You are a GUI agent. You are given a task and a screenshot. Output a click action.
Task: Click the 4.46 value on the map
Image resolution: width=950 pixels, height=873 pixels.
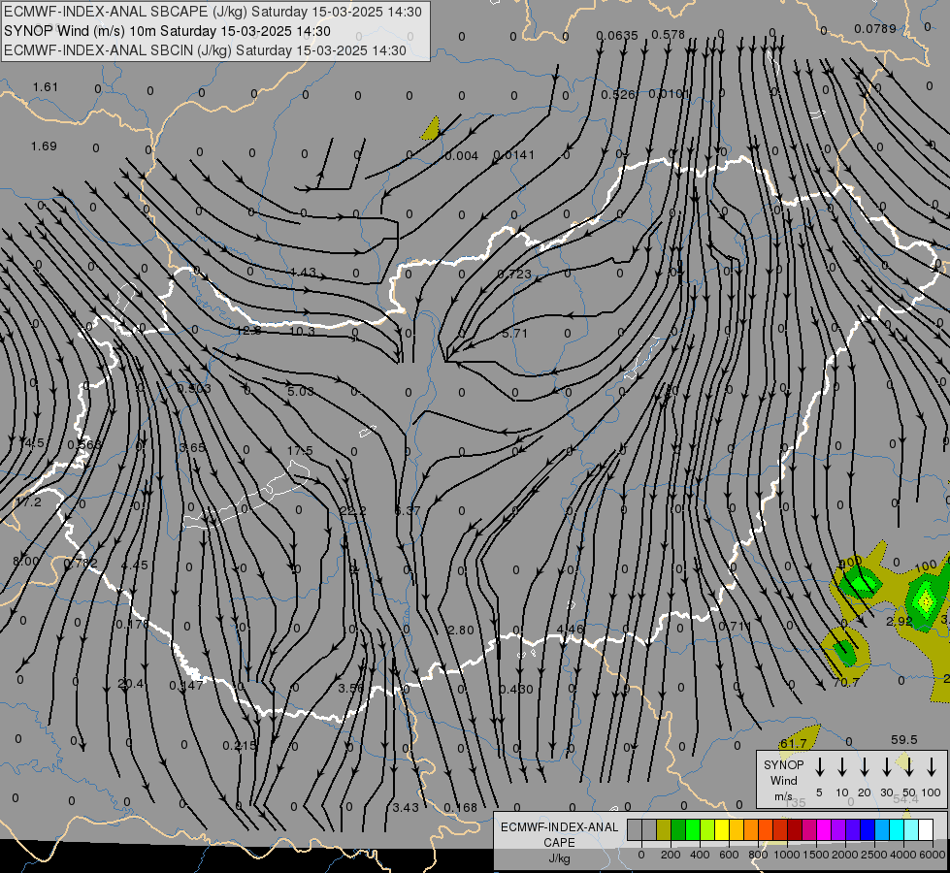(571, 629)
